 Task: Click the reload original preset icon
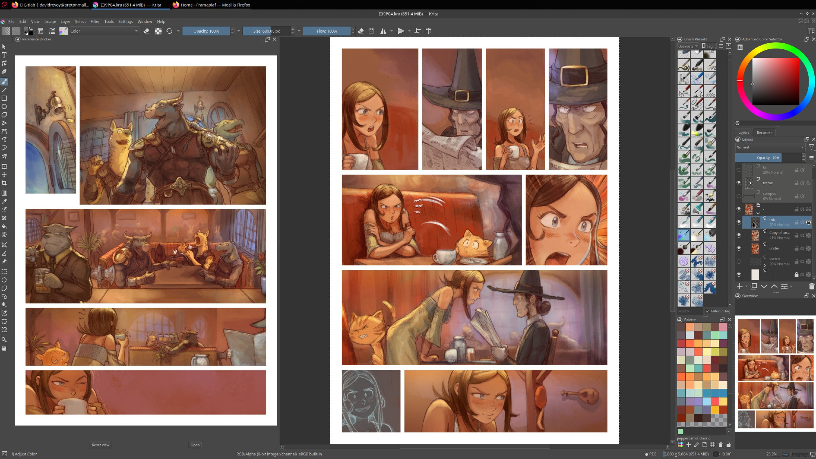(169, 31)
